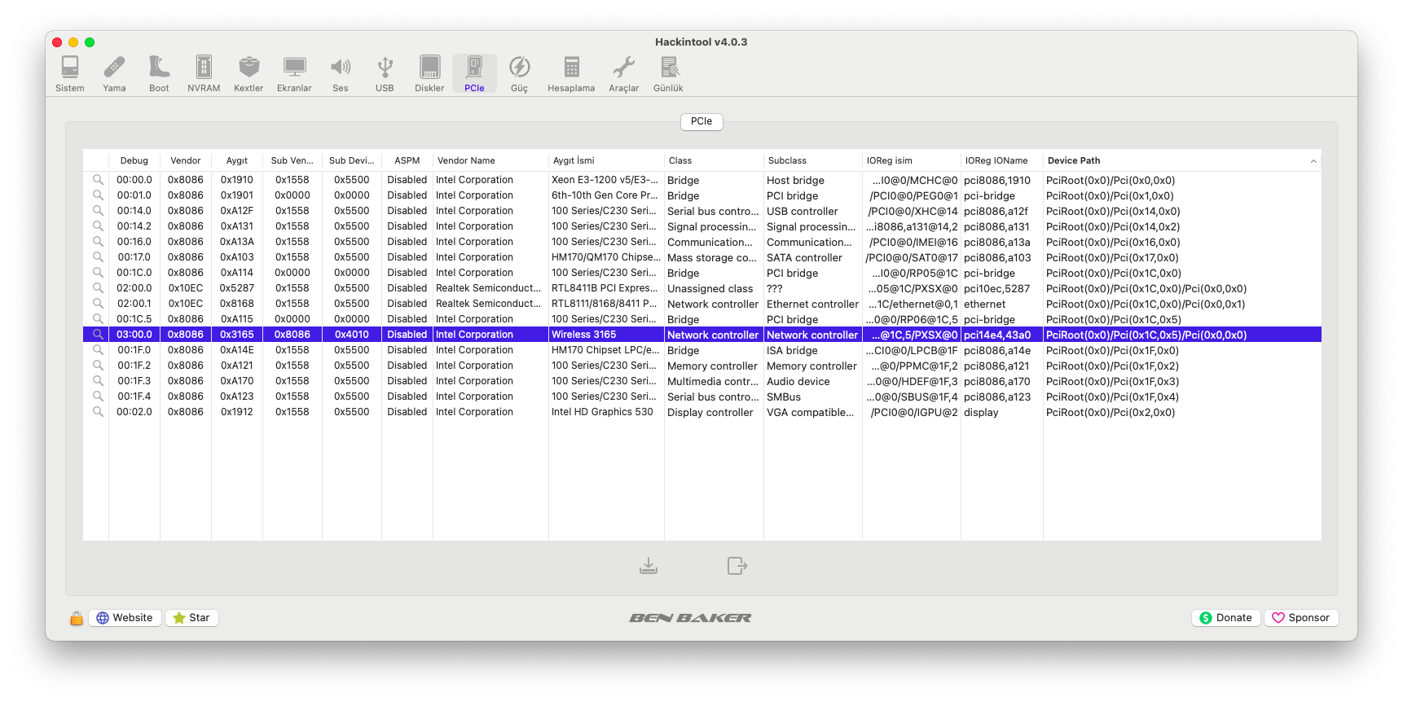
Task: Open the Yama patch section
Action: (114, 73)
